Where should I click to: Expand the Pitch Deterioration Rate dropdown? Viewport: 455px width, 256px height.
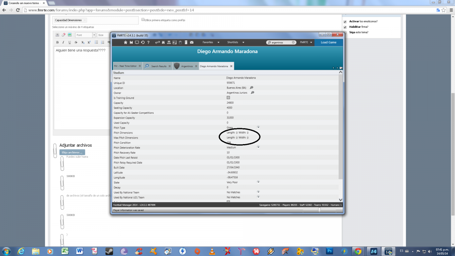coord(258,147)
